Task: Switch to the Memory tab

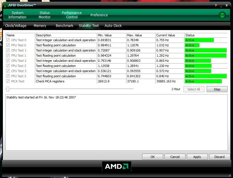Action: point(40,26)
